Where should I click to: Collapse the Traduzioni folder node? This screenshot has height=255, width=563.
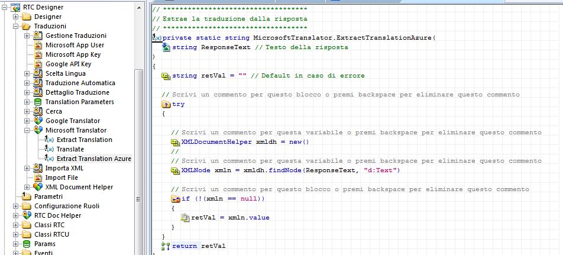tap(15, 26)
